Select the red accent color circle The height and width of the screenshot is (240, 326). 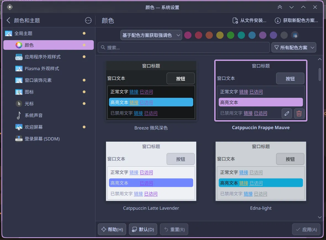[199, 35]
